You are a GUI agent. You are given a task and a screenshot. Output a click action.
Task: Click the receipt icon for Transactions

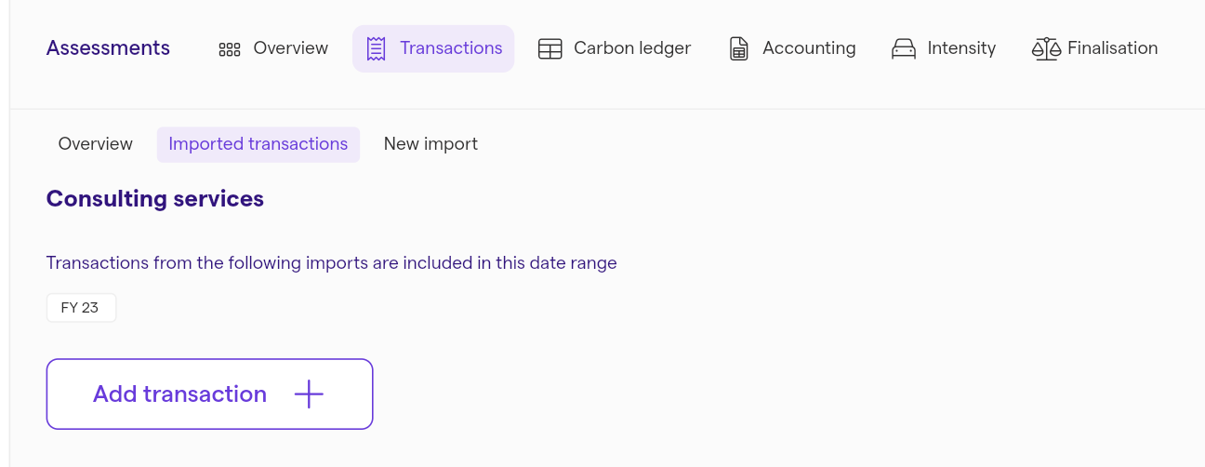[x=376, y=48]
